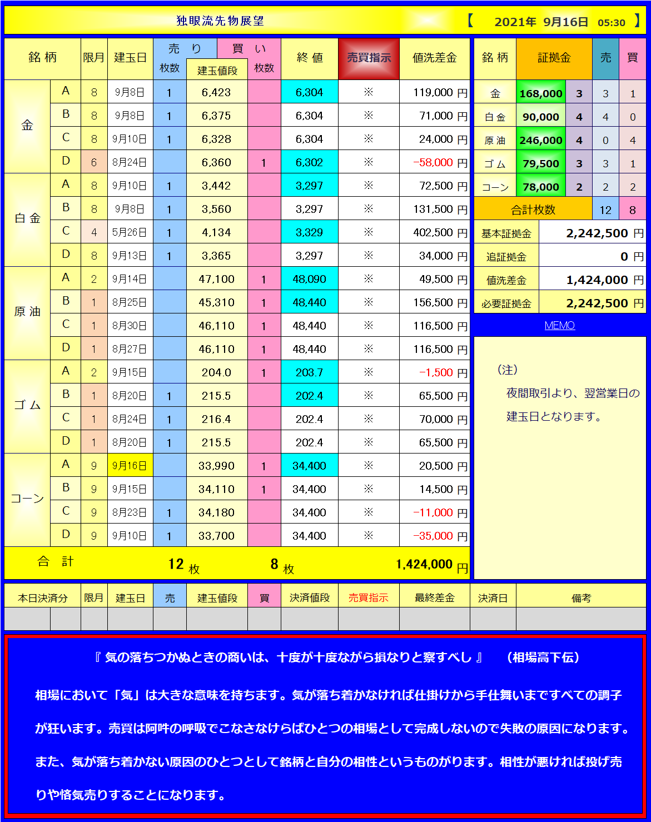Viewport: 651px width, 822px height.
Task: Click the 原油 commodity group cell
Action: coord(27,313)
